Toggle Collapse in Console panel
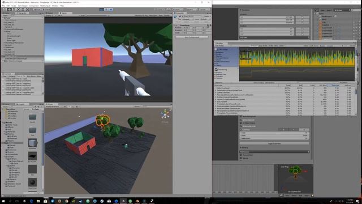Image resolution: width=362 pixels, height=204 pixels. [x=11, y=76]
